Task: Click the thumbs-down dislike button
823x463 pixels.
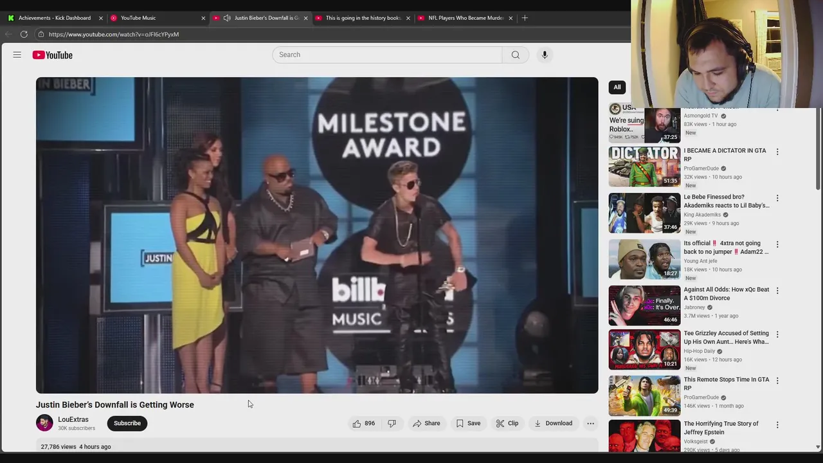Action: (392, 423)
